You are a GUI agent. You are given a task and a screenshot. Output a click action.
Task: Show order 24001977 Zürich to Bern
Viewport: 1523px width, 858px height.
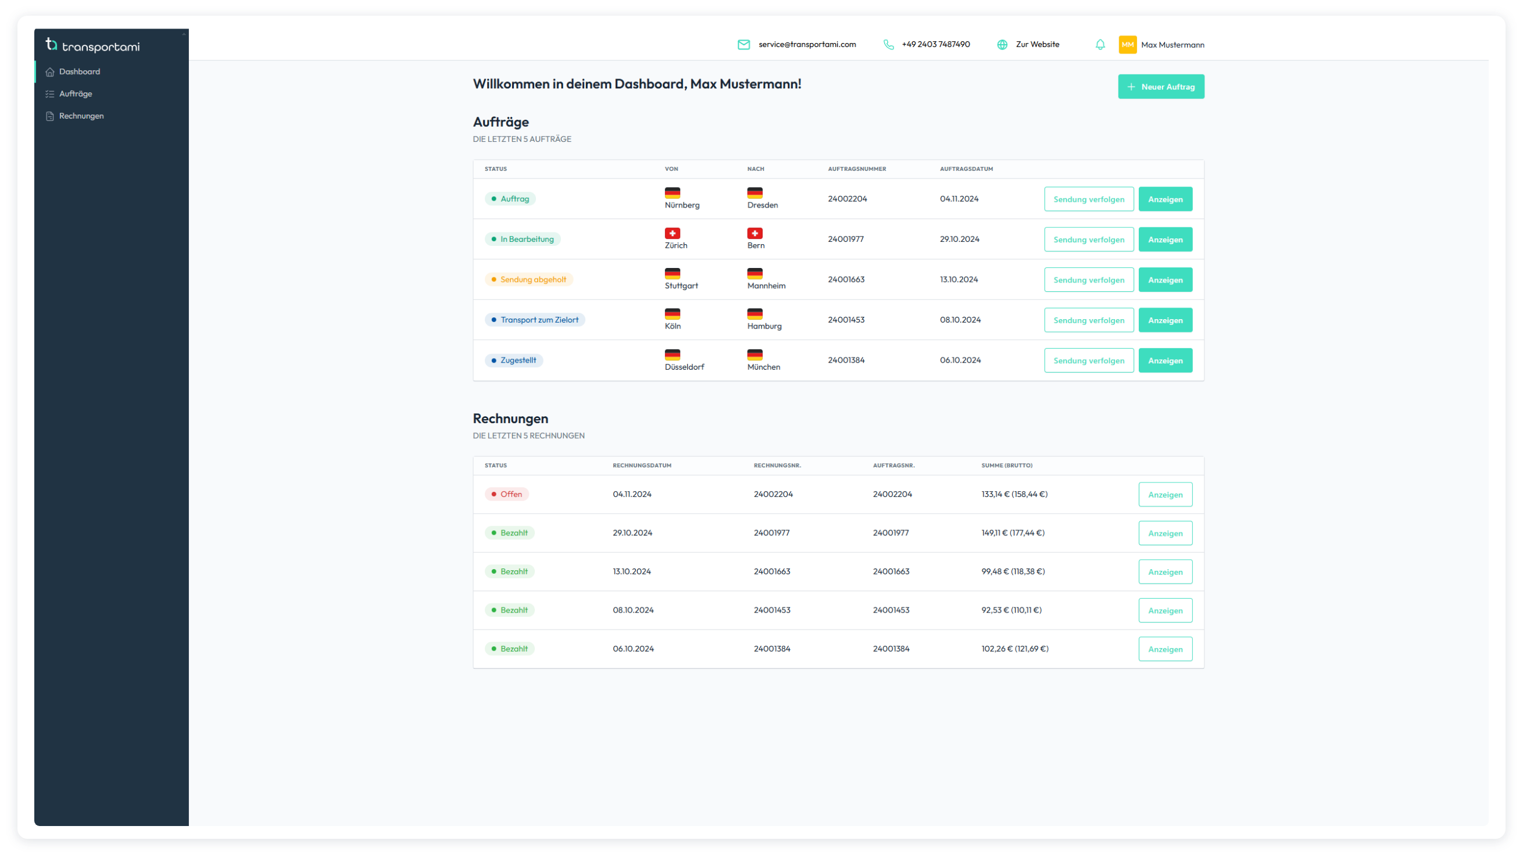tap(1165, 239)
